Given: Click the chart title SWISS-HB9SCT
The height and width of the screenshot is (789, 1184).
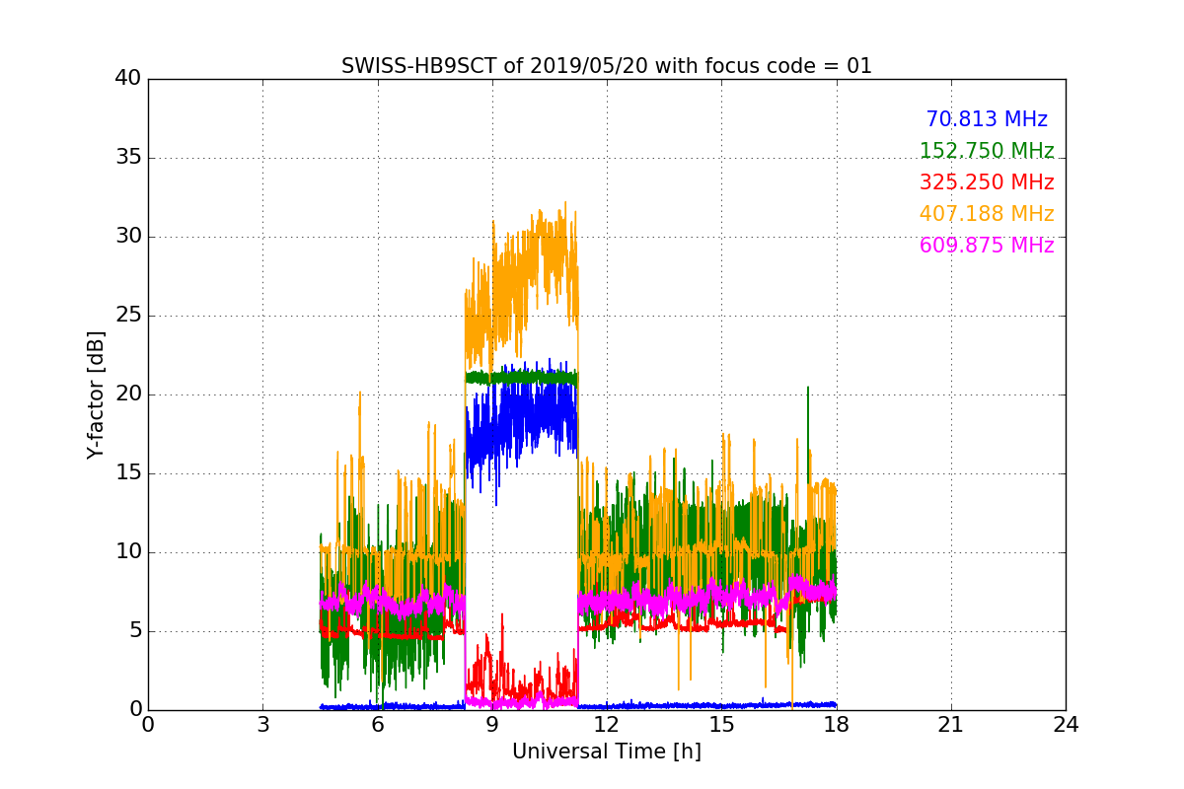Looking at the screenshot, I should click(x=607, y=66).
